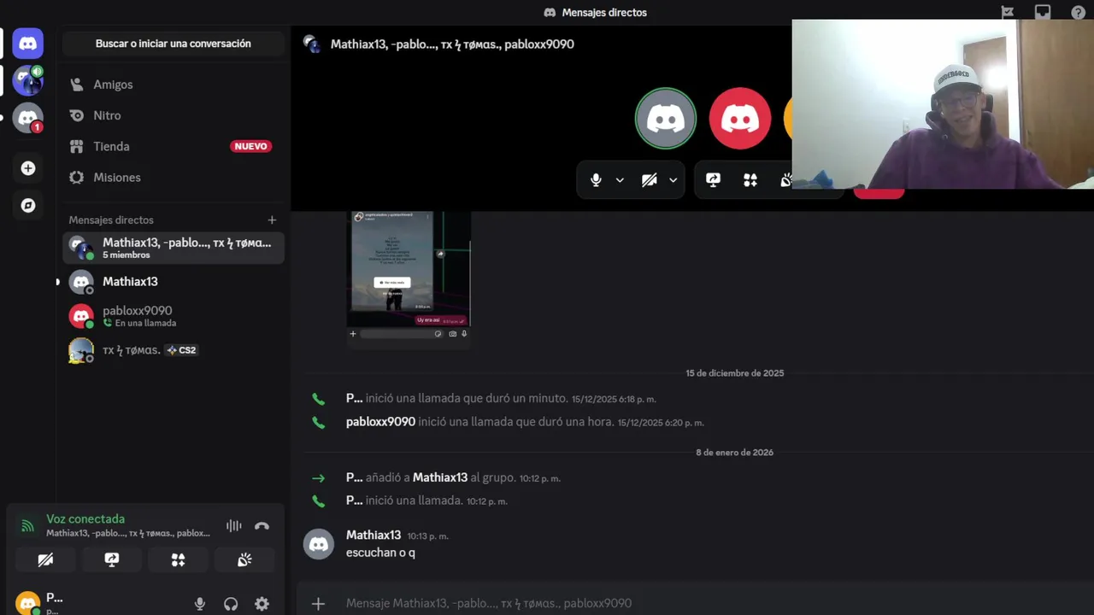Start an activity from voice panel
The width and height of the screenshot is (1094, 615).
click(x=178, y=559)
